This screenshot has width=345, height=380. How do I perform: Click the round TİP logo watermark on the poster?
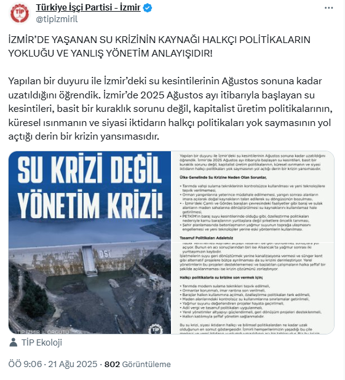[x=156, y=330]
